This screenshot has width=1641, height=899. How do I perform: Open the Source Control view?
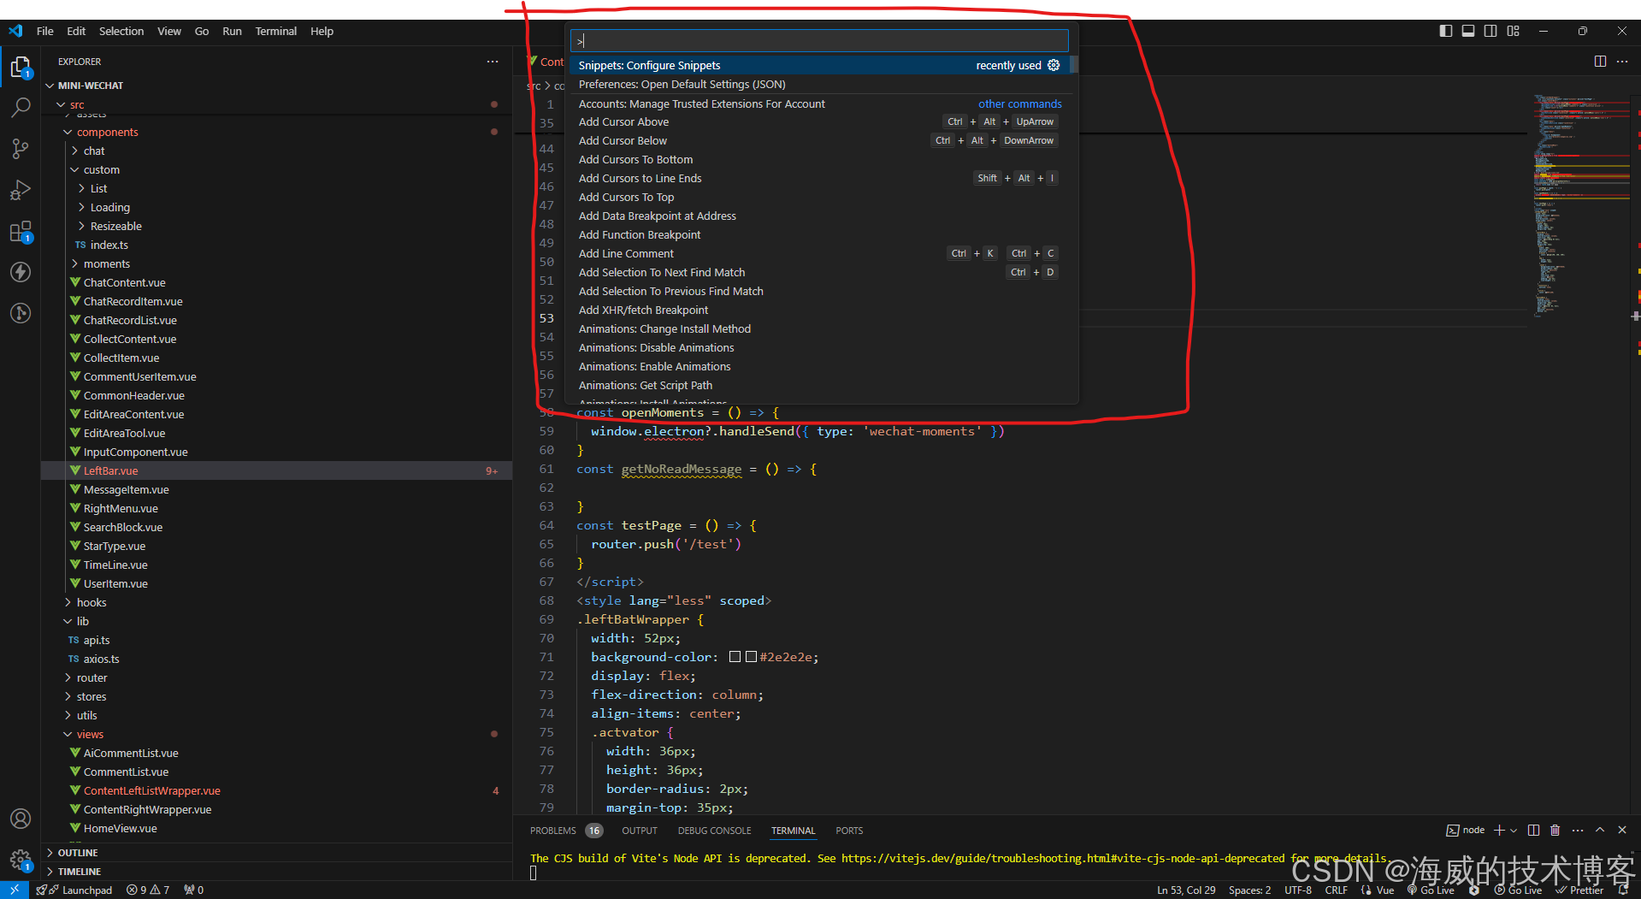tap(21, 149)
